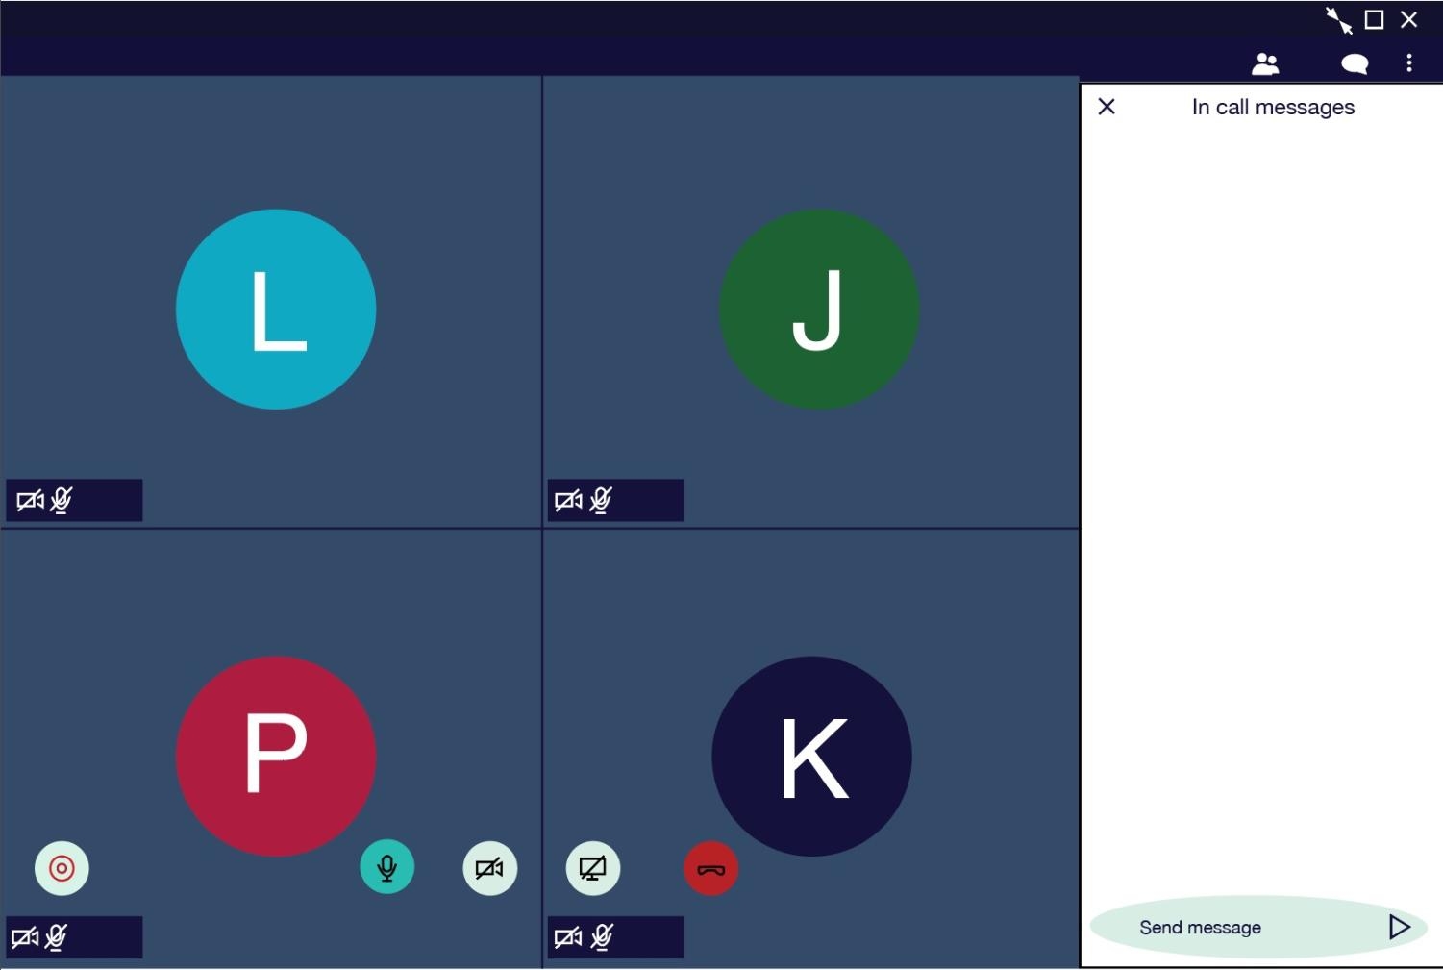Maximize the call window
This screenshot has height=970, width=1443.
tap(1374, 20)
